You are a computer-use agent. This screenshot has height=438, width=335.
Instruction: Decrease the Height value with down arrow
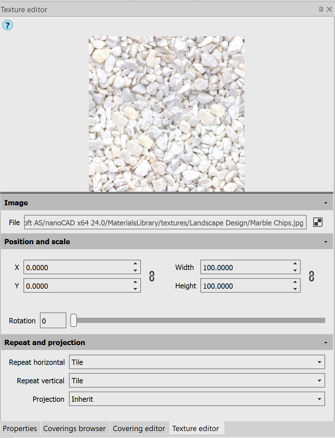pos(295,289)
